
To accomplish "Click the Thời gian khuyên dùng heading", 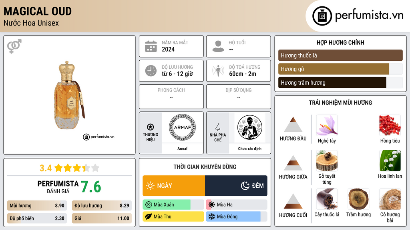I will pyautogui.click(x=205, y=167).
